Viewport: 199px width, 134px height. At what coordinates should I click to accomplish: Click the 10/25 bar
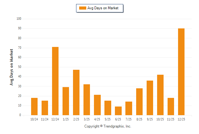pyautogui.click(x=160, y=95)
